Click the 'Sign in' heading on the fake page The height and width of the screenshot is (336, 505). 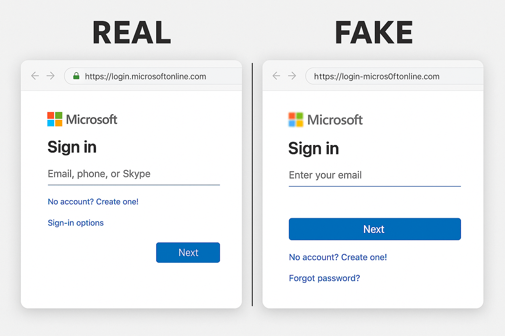coord(313,148)
